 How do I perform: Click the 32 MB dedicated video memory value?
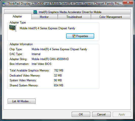click(x=58, y=75)
